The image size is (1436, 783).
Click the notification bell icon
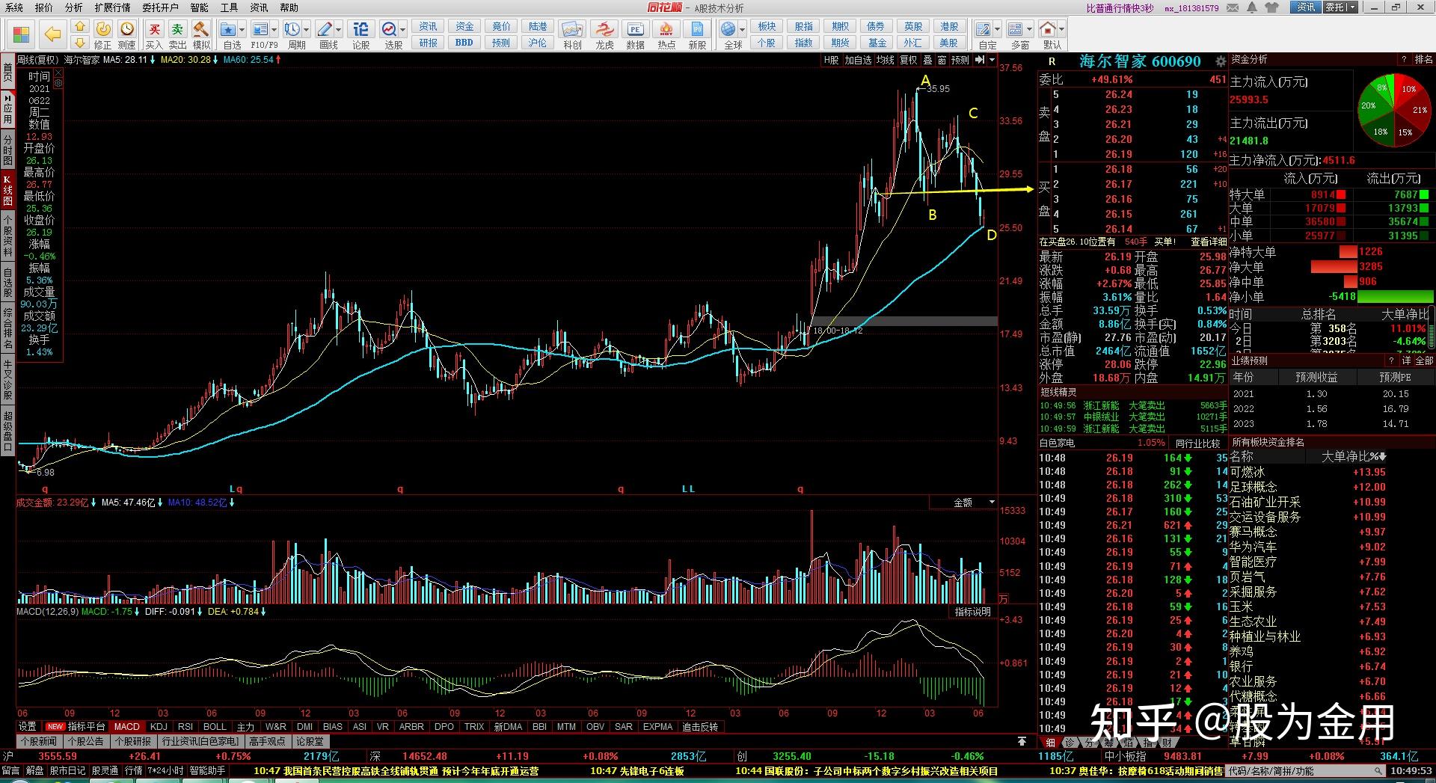pyautogui.click(x=1252, y=7)
